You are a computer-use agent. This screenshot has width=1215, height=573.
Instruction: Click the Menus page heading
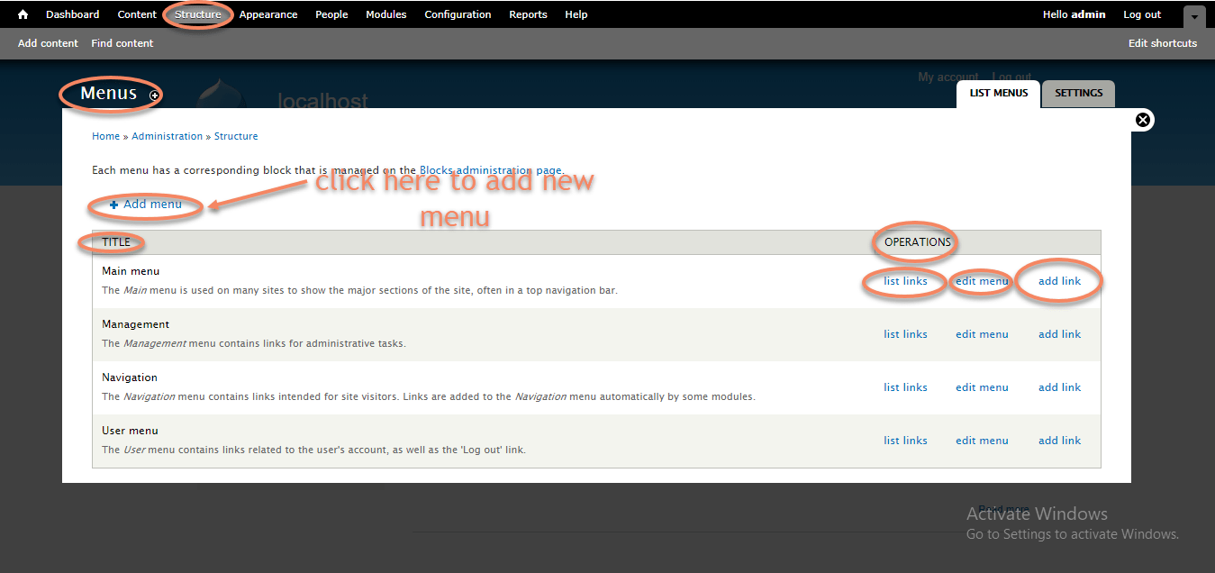(108, 94)
